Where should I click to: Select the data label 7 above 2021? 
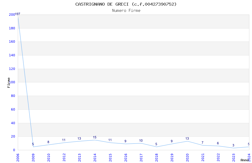[x=202, y=143]
